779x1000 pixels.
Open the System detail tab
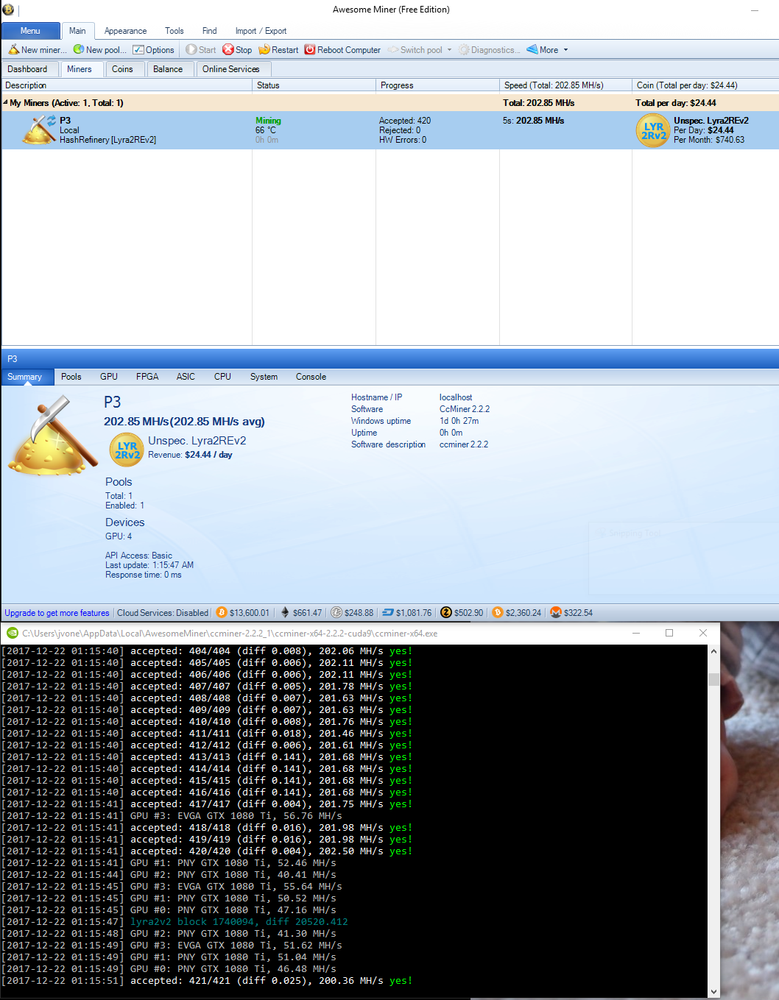(264, 377)
